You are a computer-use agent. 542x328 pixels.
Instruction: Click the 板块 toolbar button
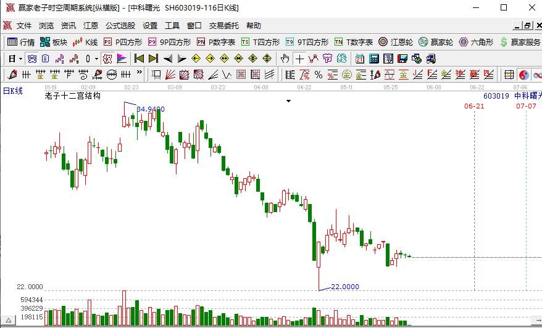point(54,42)
